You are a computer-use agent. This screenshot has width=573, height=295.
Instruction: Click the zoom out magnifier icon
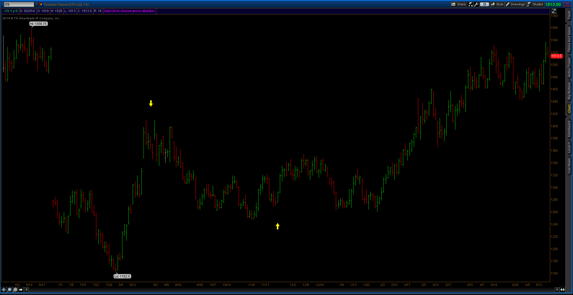click(15, 290)
